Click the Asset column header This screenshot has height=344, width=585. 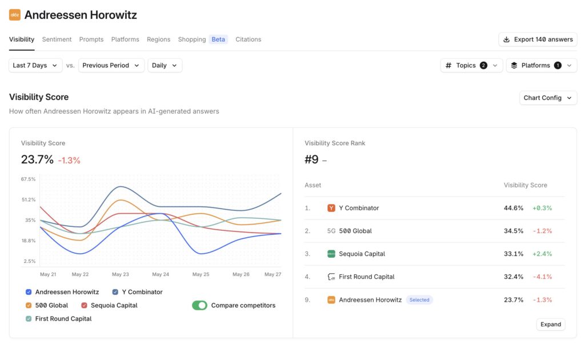[312, 185]
